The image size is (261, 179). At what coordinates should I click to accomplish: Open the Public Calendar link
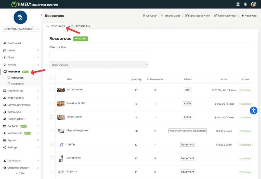225,16
